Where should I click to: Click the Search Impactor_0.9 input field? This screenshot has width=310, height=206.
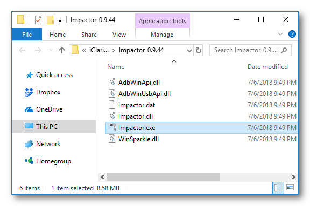pyautogui.click(x=246, y=50)
